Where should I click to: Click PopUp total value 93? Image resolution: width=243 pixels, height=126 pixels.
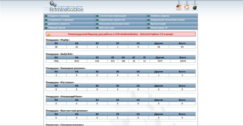click(x=182, y=47)
